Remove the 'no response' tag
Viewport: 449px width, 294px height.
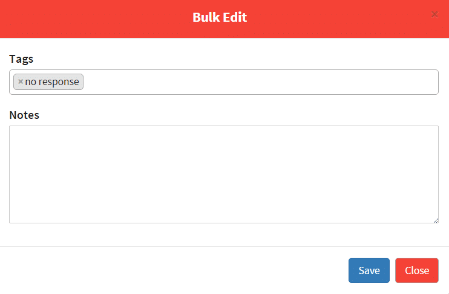click(x=21, y=81)
